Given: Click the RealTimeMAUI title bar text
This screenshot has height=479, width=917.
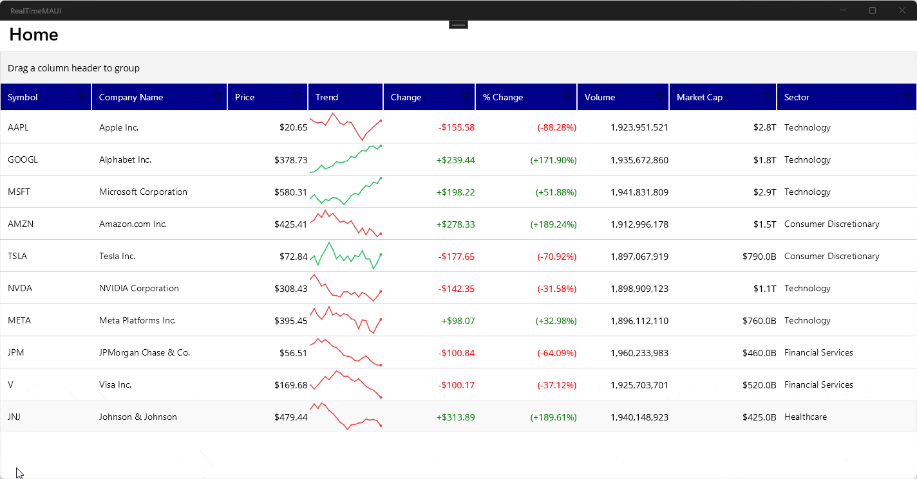Looking at the screenshot, I should click(35, 10).
